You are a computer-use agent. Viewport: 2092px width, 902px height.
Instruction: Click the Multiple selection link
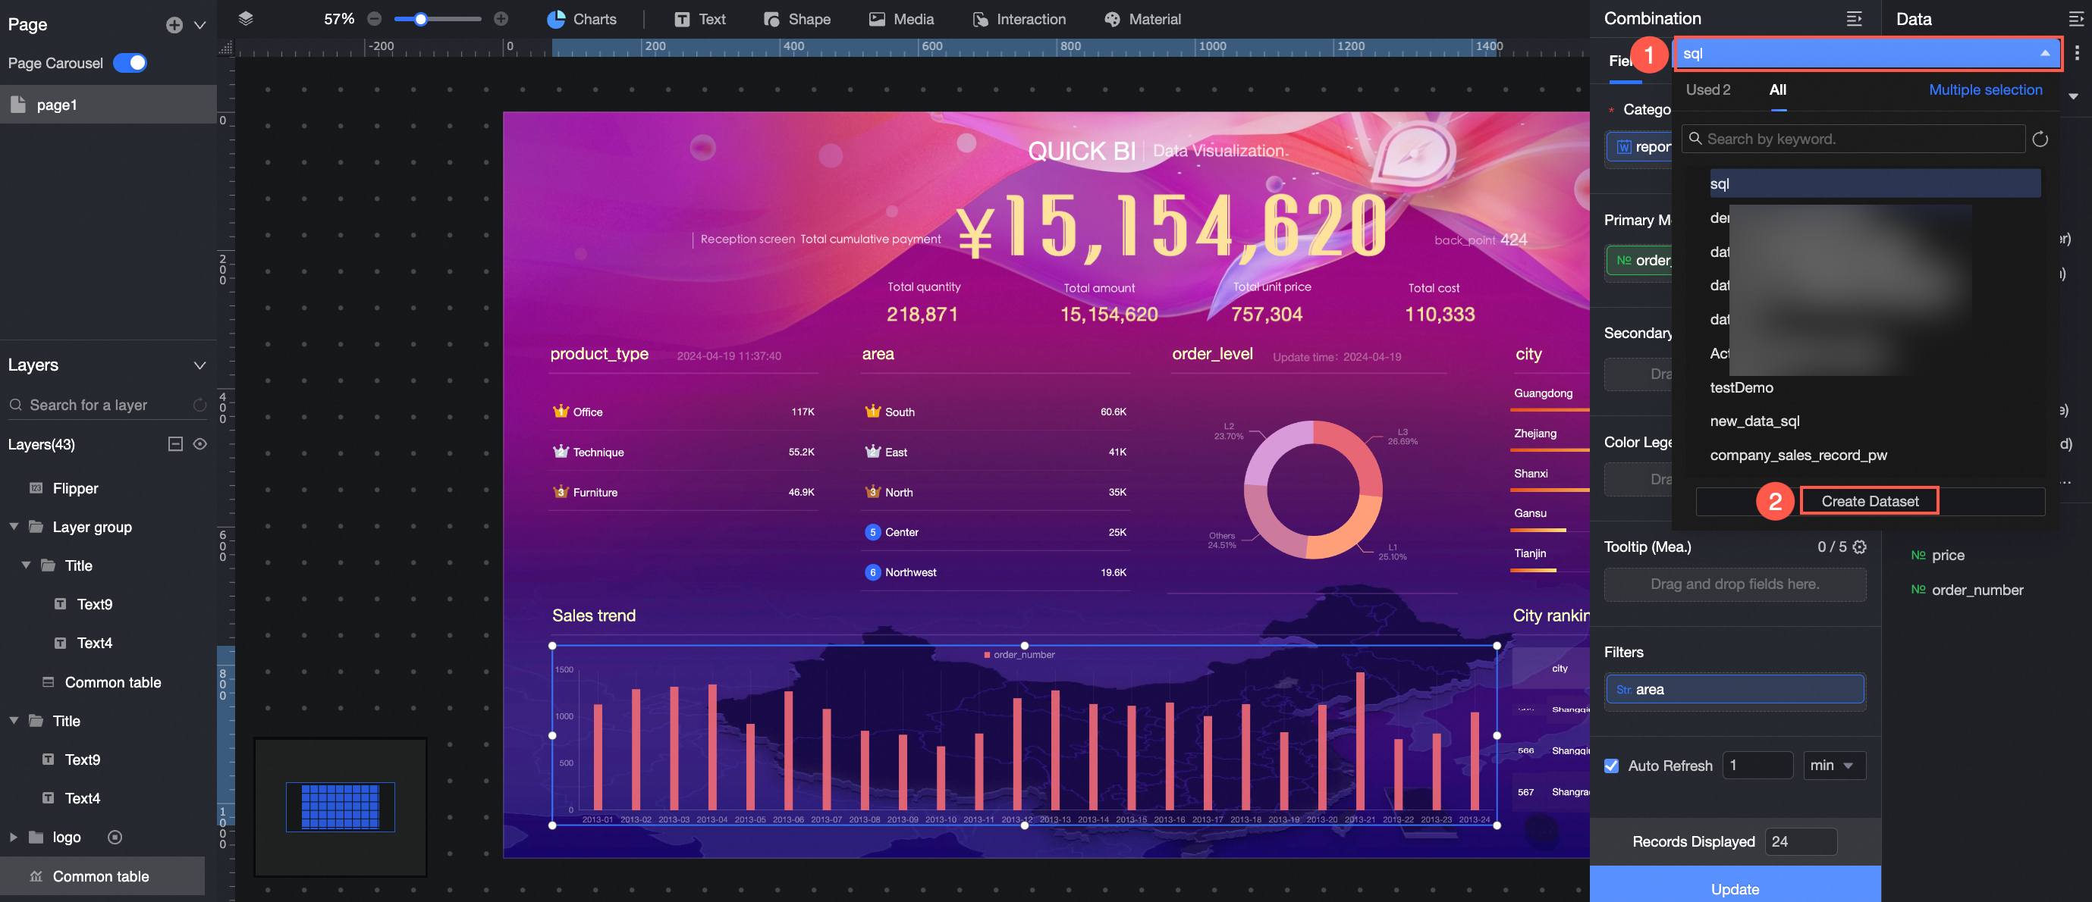pyautogui.click(x=1985, y=90)
